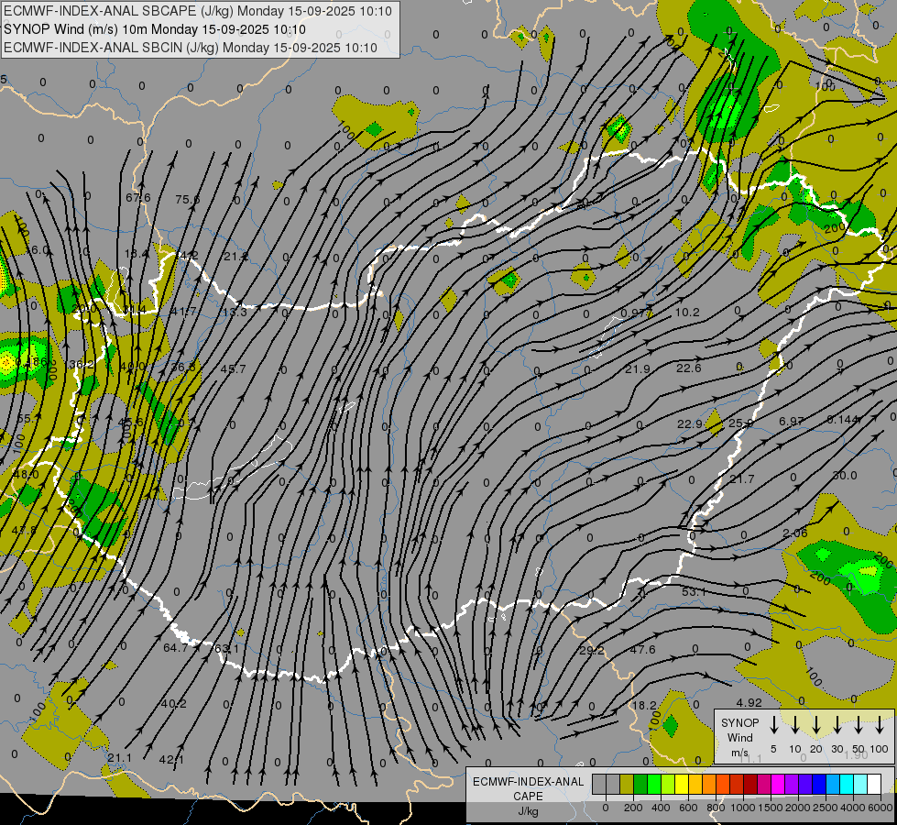
Task: Click the 25.9 grid value on the map
Action: pos(740,423)
